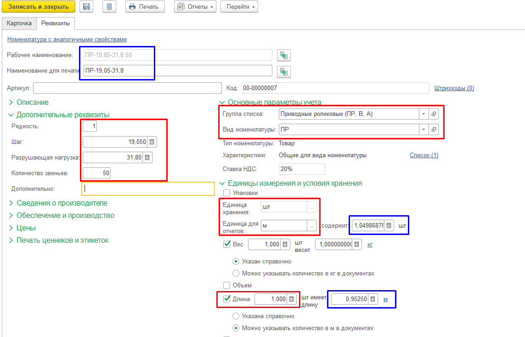Open Группа списка dropdown arrow
This screenshot has height=337, width=525.
click(x=423, y=114)
